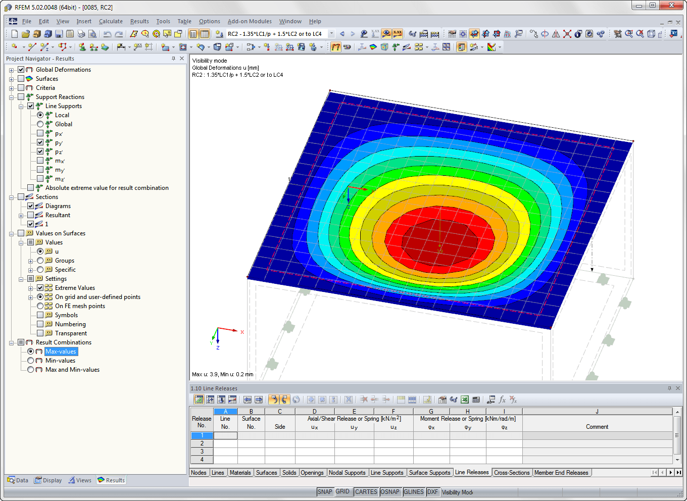Check the Surfaces results checkbox
The height and width of the screenshot is (501, 687).
tap(21, 79)
